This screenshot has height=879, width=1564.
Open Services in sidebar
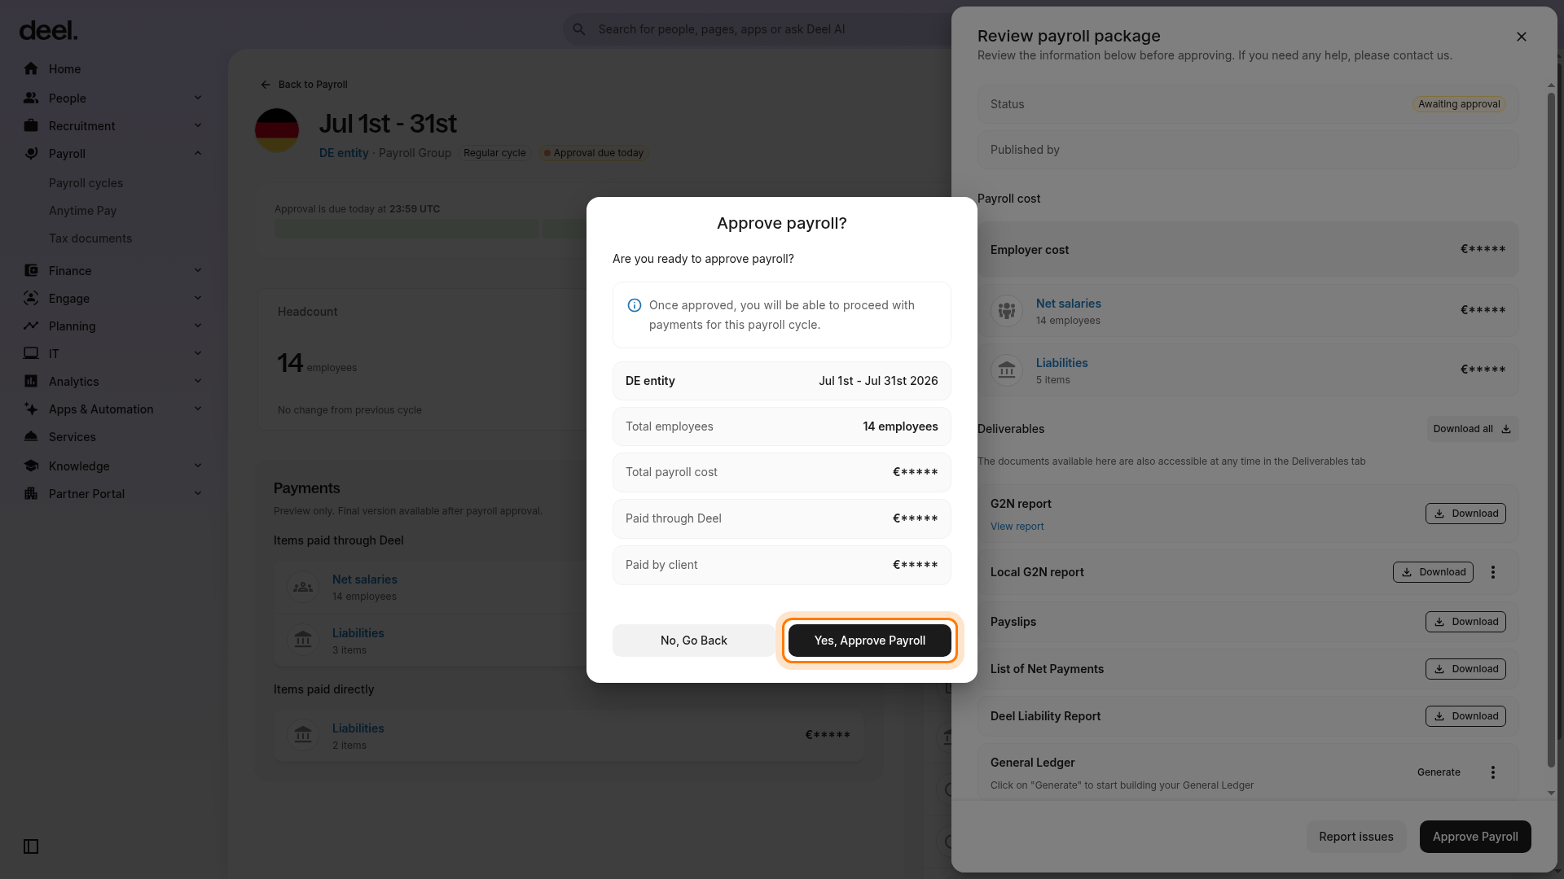(72, 437)
